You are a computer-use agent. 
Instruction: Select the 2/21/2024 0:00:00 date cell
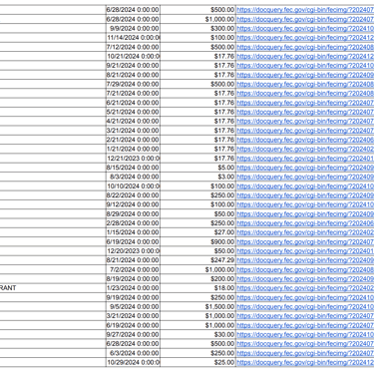(x=133, y=140)
